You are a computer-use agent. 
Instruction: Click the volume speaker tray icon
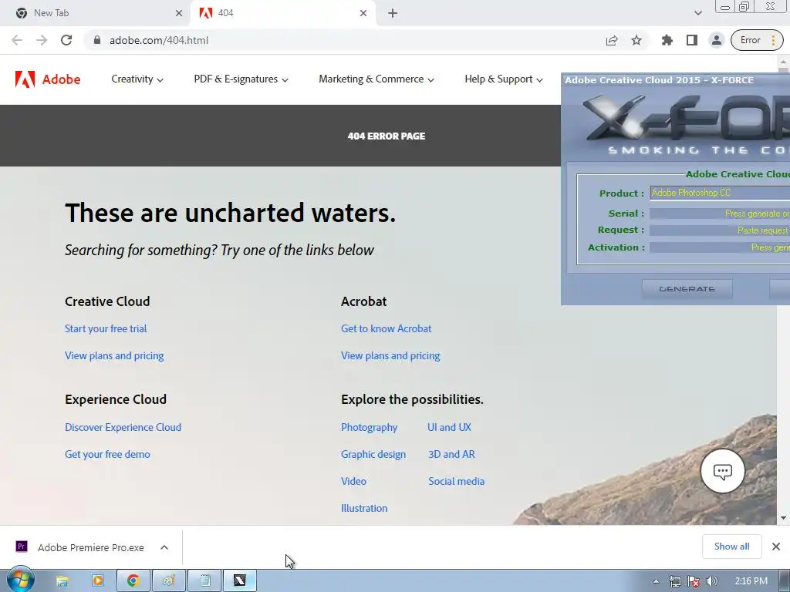point(711,581)
